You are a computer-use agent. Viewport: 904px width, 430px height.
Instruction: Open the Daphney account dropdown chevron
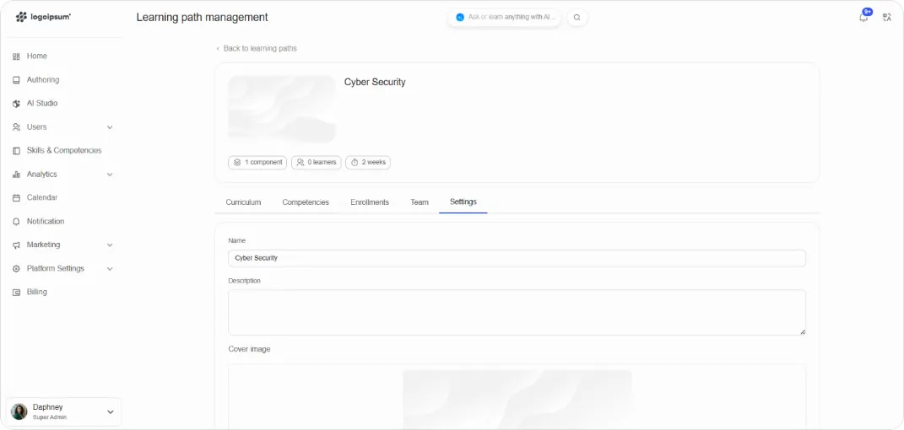coord(110,412)
